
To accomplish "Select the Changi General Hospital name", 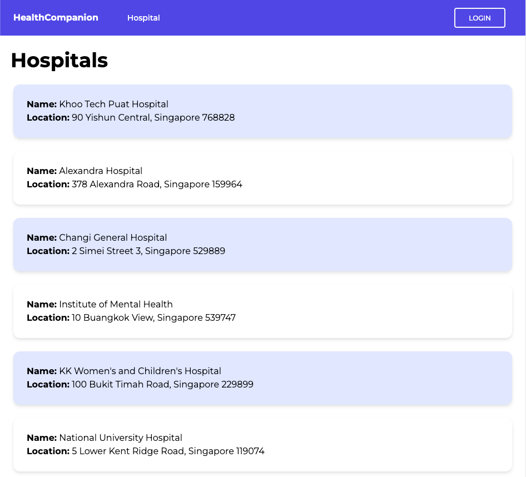I will pyautogui.click(x=113, y=238).
